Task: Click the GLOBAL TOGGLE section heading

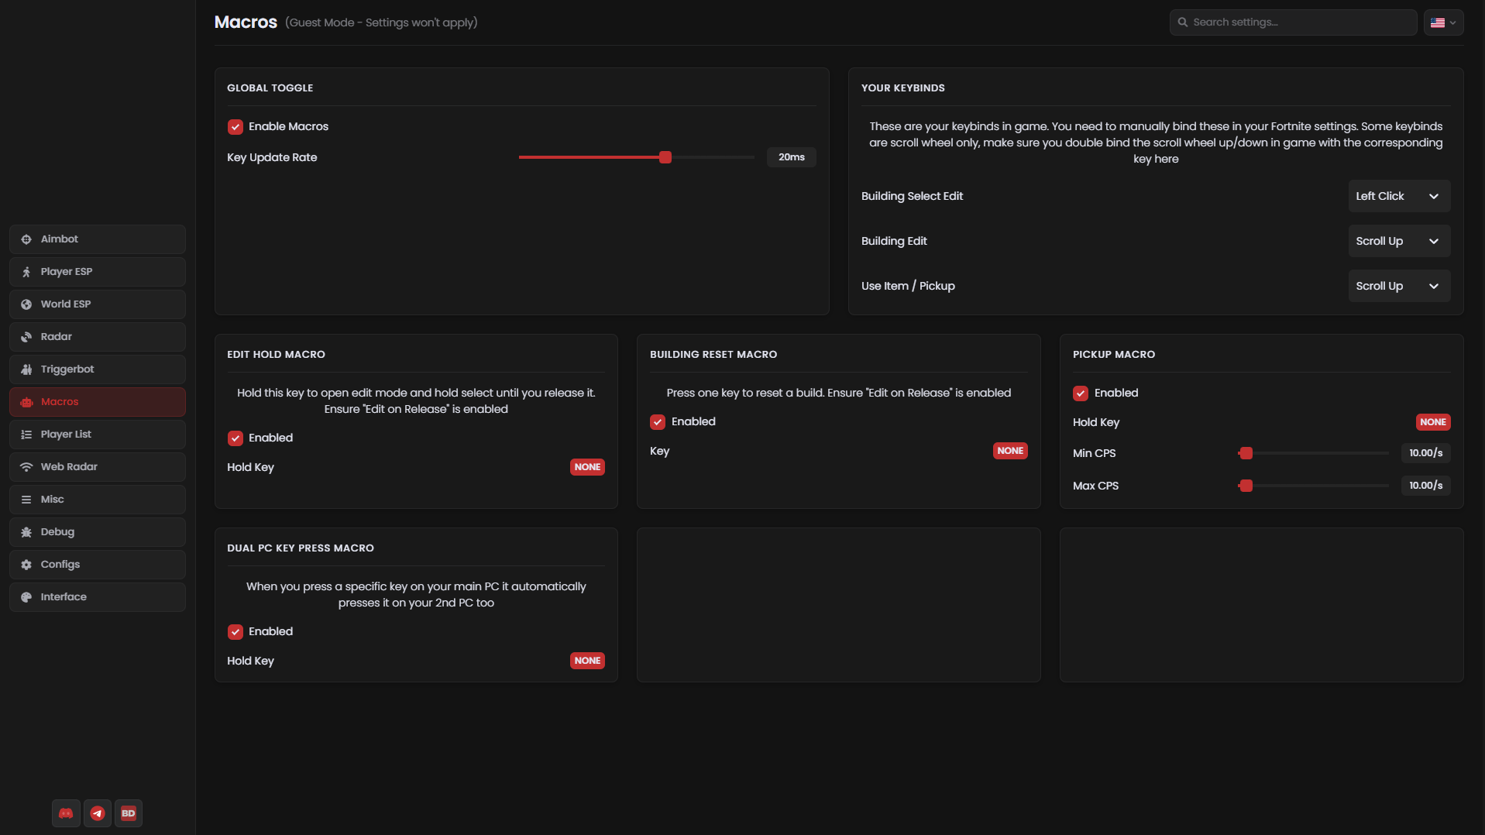Action: pyautogui.click(x=270, y=88)
